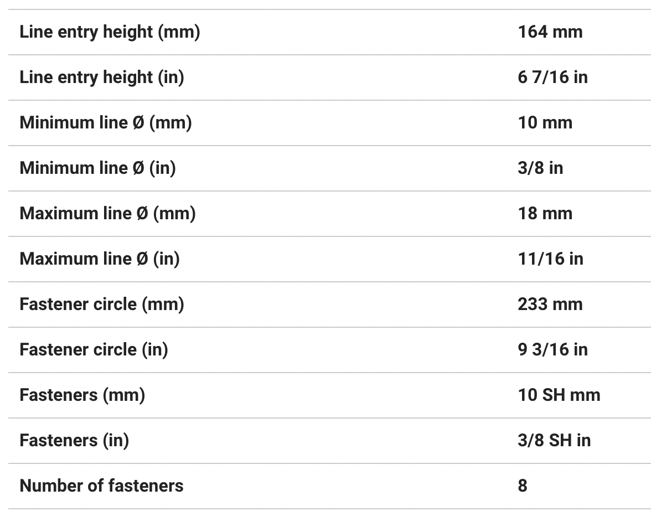Select the 164 mm value
The height and width of the screenshot is (516, 651).
[550, 32]
